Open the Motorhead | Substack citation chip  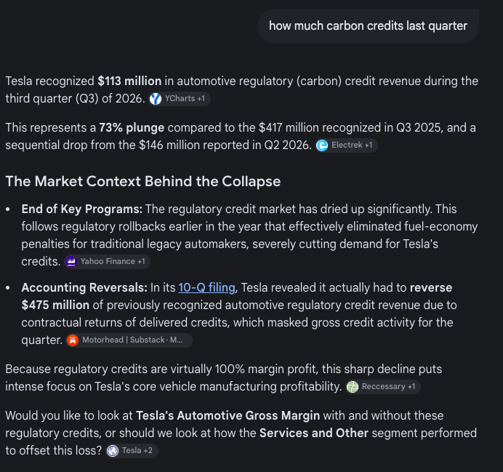(129, 340)
